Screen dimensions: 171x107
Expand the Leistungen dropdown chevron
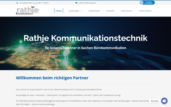pos(81,11)
